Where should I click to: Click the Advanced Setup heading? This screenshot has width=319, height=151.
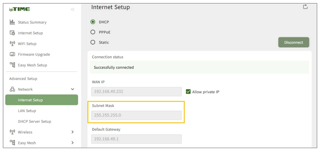click(x=23, y=79)
